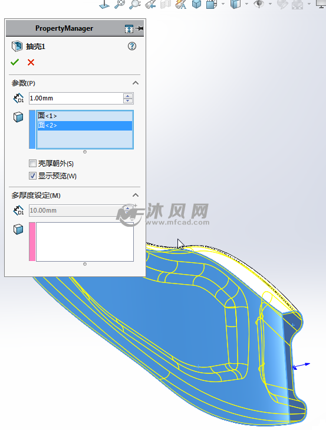Image resolution: width=326 pixels, height=430 pixels.
Task: Click the pink multi-thickness faces selection box
Action: pos(84,242)
